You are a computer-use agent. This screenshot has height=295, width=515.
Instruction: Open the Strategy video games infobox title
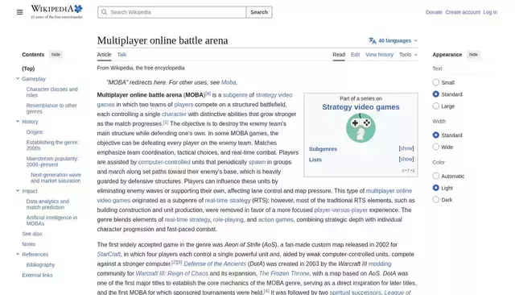tap(360, 107)
